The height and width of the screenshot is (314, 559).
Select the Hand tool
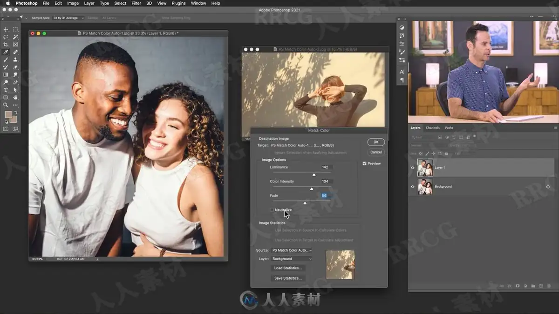(x=15, y=98)
